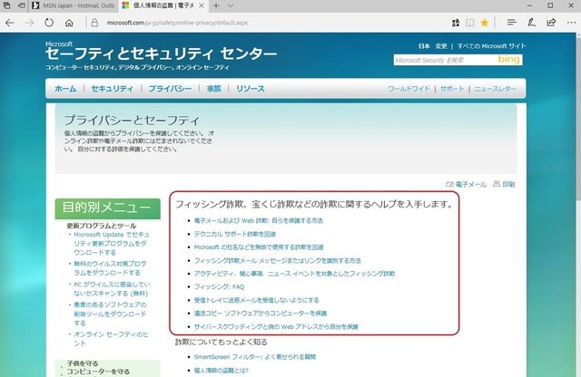Click the 変更 region link
Screen dimensions: 581x377
pos(441,46)
